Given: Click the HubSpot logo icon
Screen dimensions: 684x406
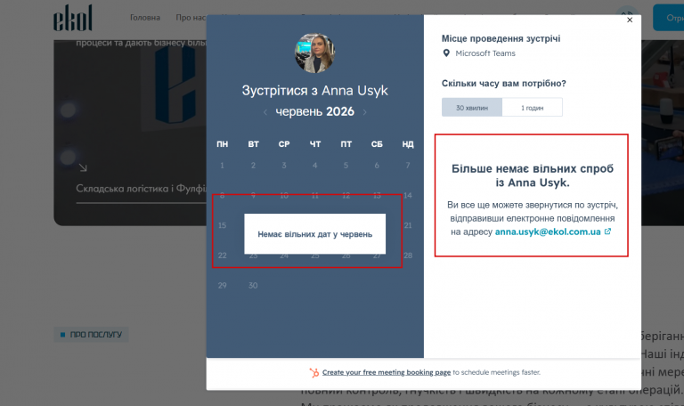Looking at the screenshot, I should point(314,372).
